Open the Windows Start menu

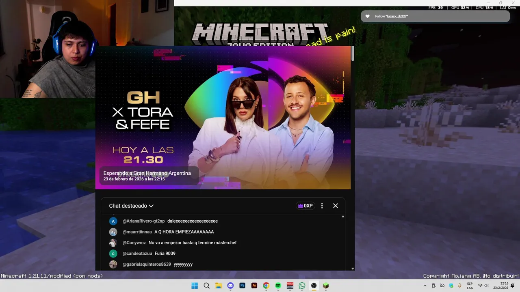tap(195, 286)
